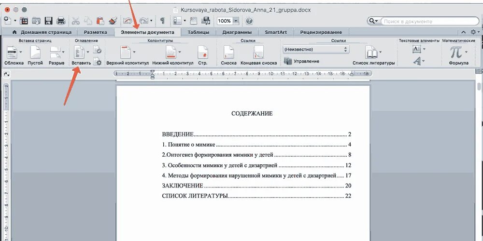Click the update table of contents icon
Viewport: 483px width, 241px height.
pos(98,49)
